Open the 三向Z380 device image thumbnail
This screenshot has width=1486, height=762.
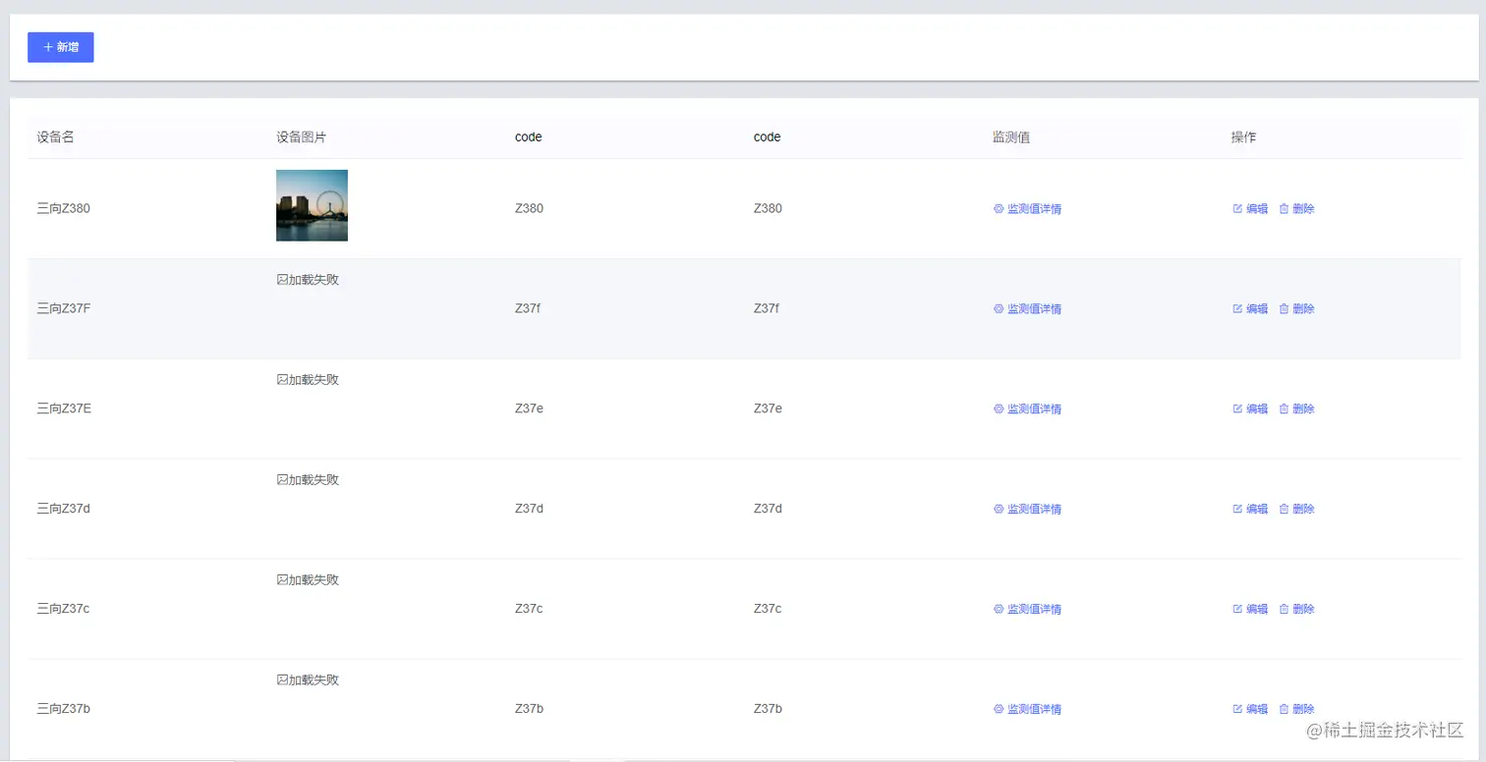pyautogui.click(x=312, y=205)
